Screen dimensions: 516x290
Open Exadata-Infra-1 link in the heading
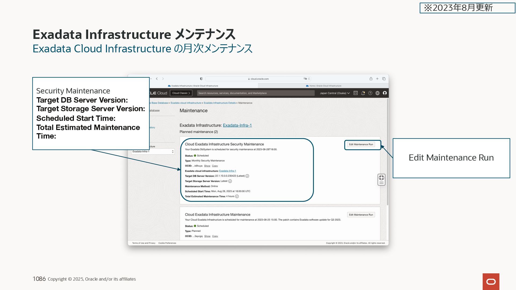pyautogui.click(x=237, y=125)
